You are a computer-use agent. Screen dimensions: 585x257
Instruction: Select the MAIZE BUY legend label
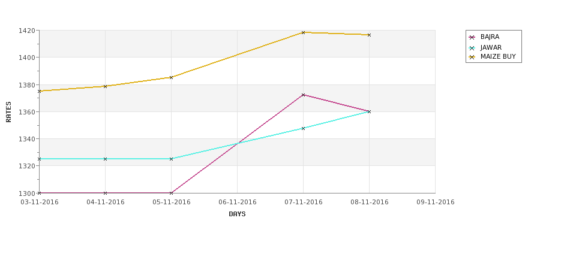pyautogui.click(x=498, y=57)
